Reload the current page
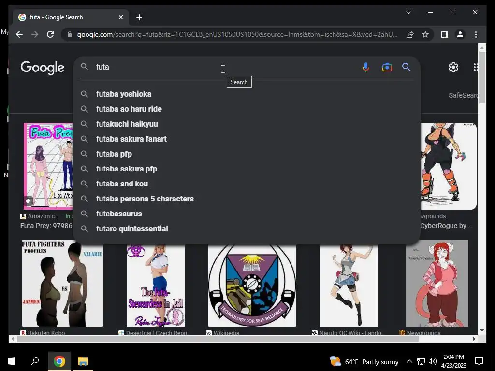The image size is (495, 371). 50,34
